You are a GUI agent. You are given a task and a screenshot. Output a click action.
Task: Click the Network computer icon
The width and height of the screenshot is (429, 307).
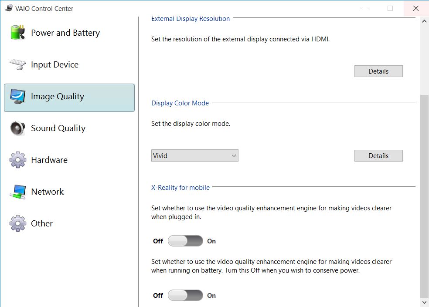coord(18,192)
